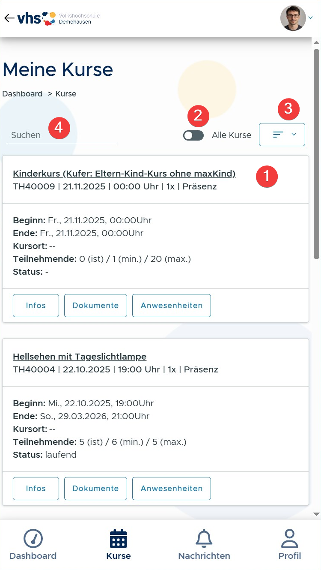321x570 pixels.
Task: Show Infos for the Kinderkurs course
Action: coord(36,306)
